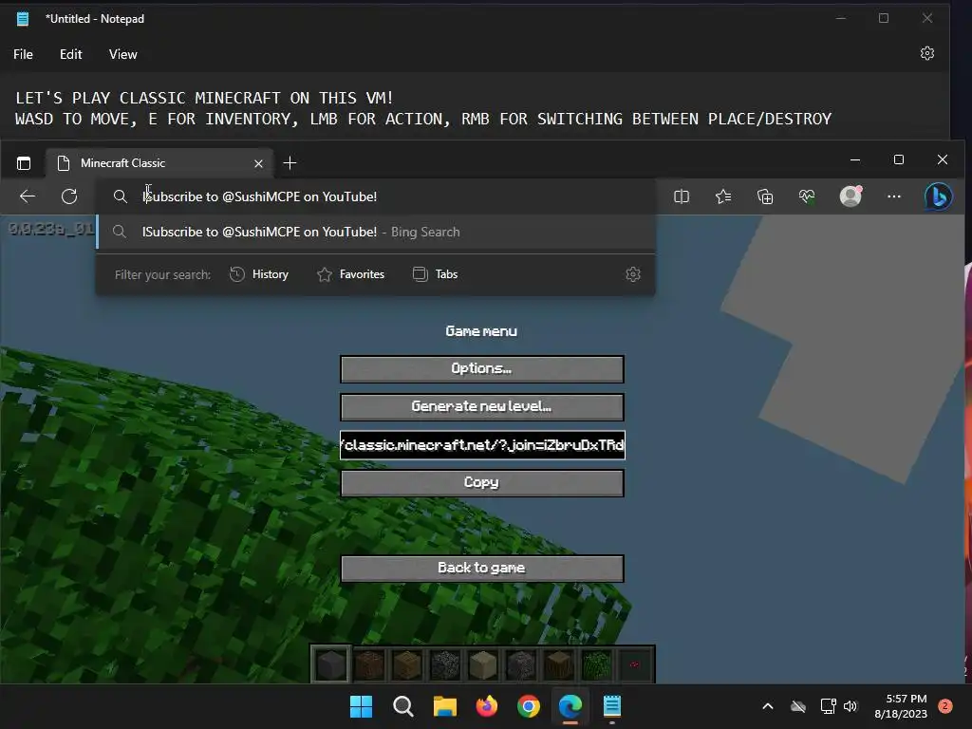Viewport: 972px width, 729px height.
Task: Show hidden system tray icons chevron
Action: (767, 706)
